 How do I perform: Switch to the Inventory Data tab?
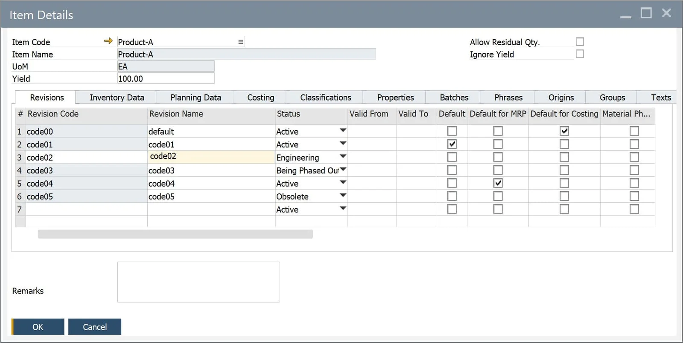(x=117, y=98)
